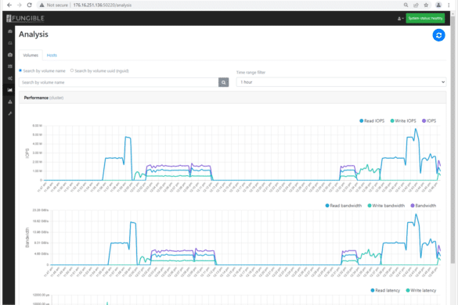Screen dimensions: 458x305
Task: Toggle Read bandwidth legend series
Action: pyautogui.click(x=343, y=206)
